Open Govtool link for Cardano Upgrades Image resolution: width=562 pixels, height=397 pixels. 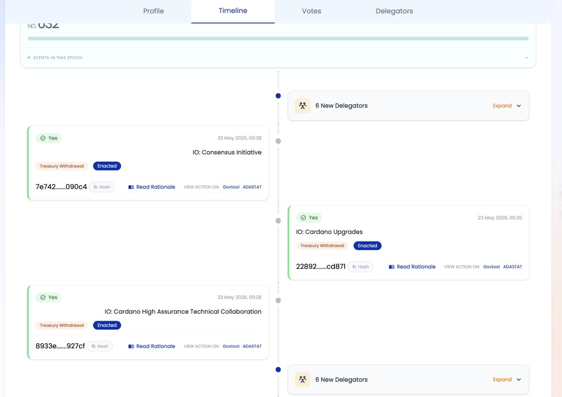click(491, 267)
